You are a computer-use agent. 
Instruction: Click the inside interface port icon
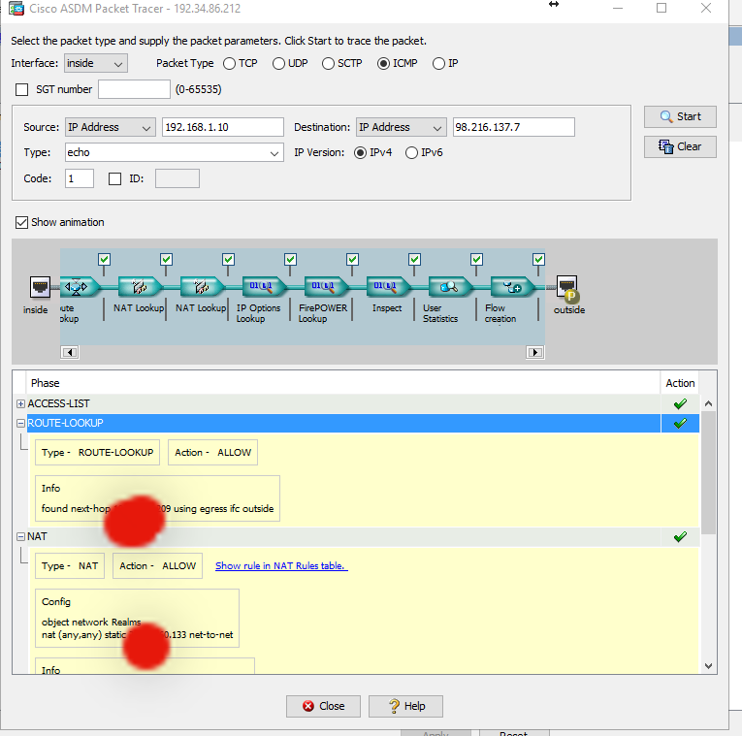(40, 287)
